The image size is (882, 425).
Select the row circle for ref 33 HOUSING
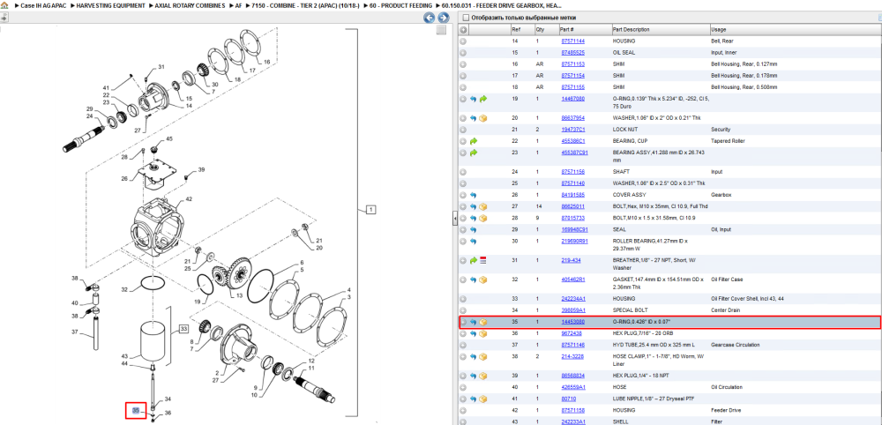click(464, 299)
